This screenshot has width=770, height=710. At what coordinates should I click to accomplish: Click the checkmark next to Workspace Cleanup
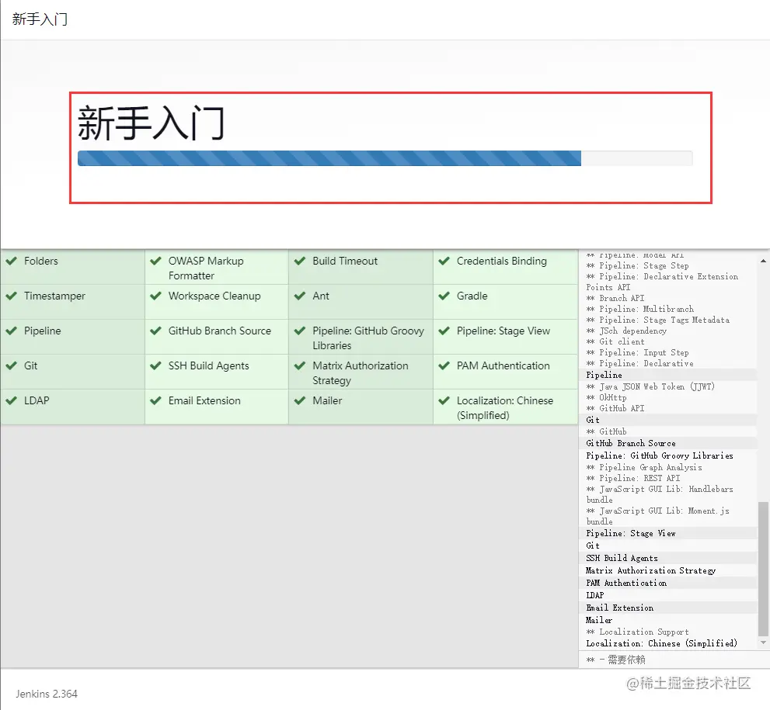pos(155,296)
